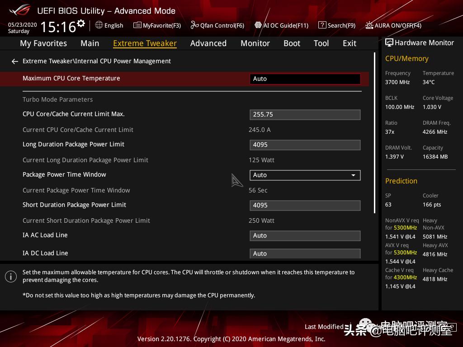Edit CPU Core/Cache Current Limit Max. field

pyautogui.click(x=305, y=114)
